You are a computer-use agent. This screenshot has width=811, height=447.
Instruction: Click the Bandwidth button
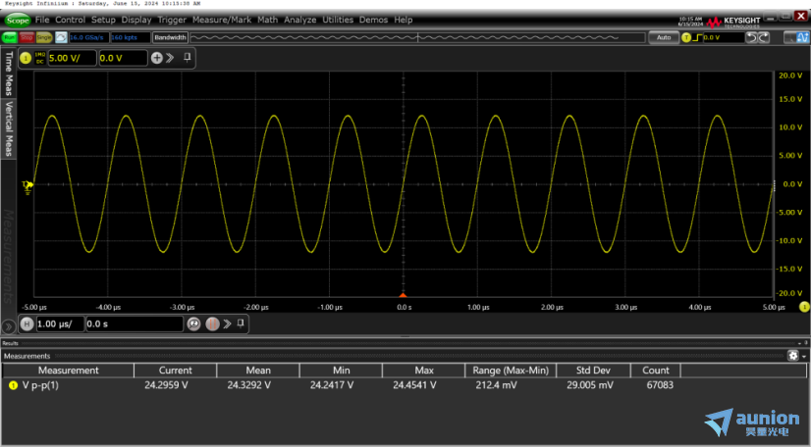click(x=170, y=37)
